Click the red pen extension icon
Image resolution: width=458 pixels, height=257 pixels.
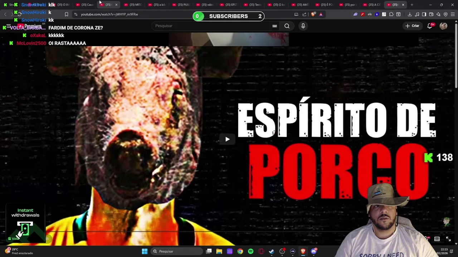(362, 14)
